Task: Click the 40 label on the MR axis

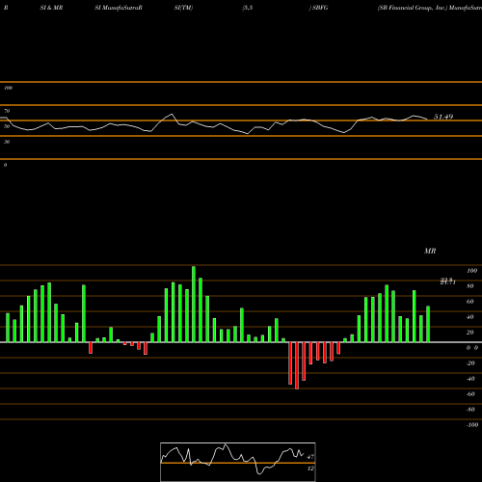Action: (470, 317)
